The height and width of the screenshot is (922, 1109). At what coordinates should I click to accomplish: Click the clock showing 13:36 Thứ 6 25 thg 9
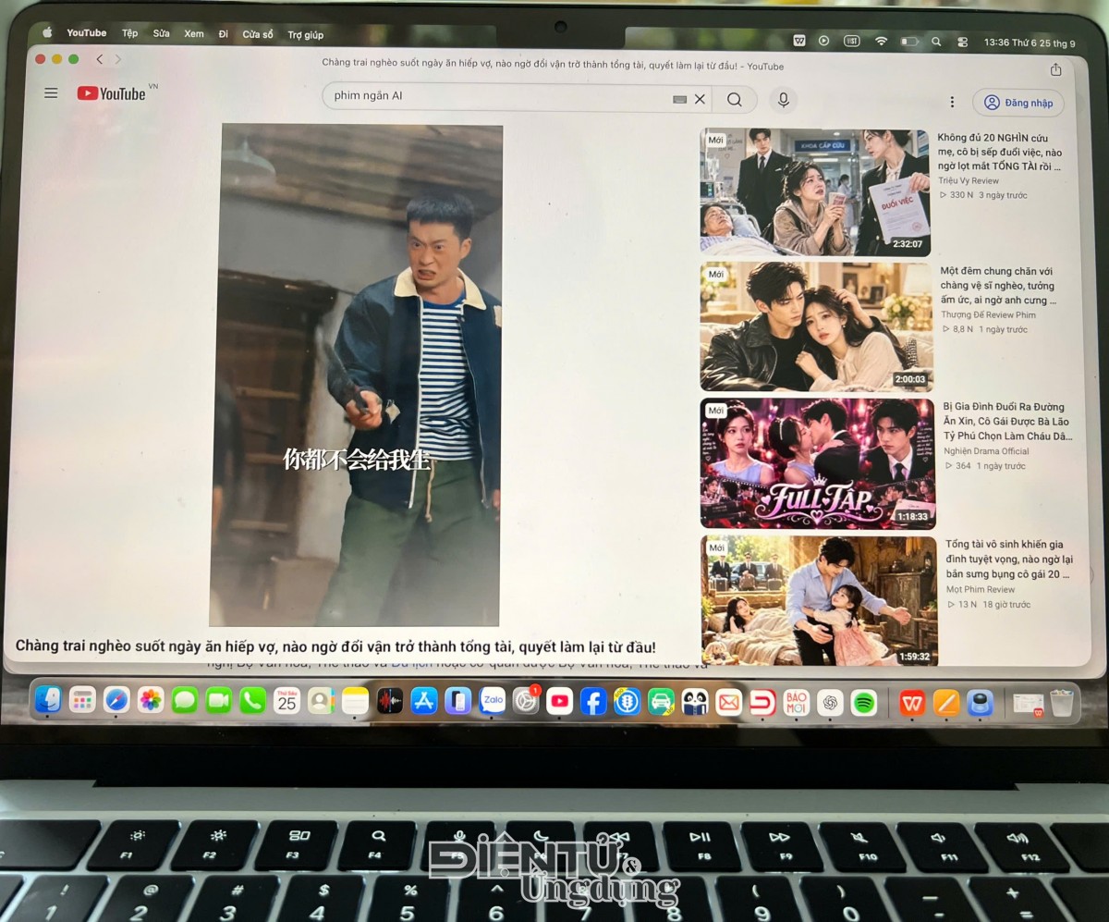1030,43
